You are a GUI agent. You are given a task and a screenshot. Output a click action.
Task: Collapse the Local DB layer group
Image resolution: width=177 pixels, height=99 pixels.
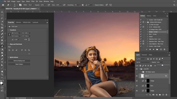pos(139,69)
